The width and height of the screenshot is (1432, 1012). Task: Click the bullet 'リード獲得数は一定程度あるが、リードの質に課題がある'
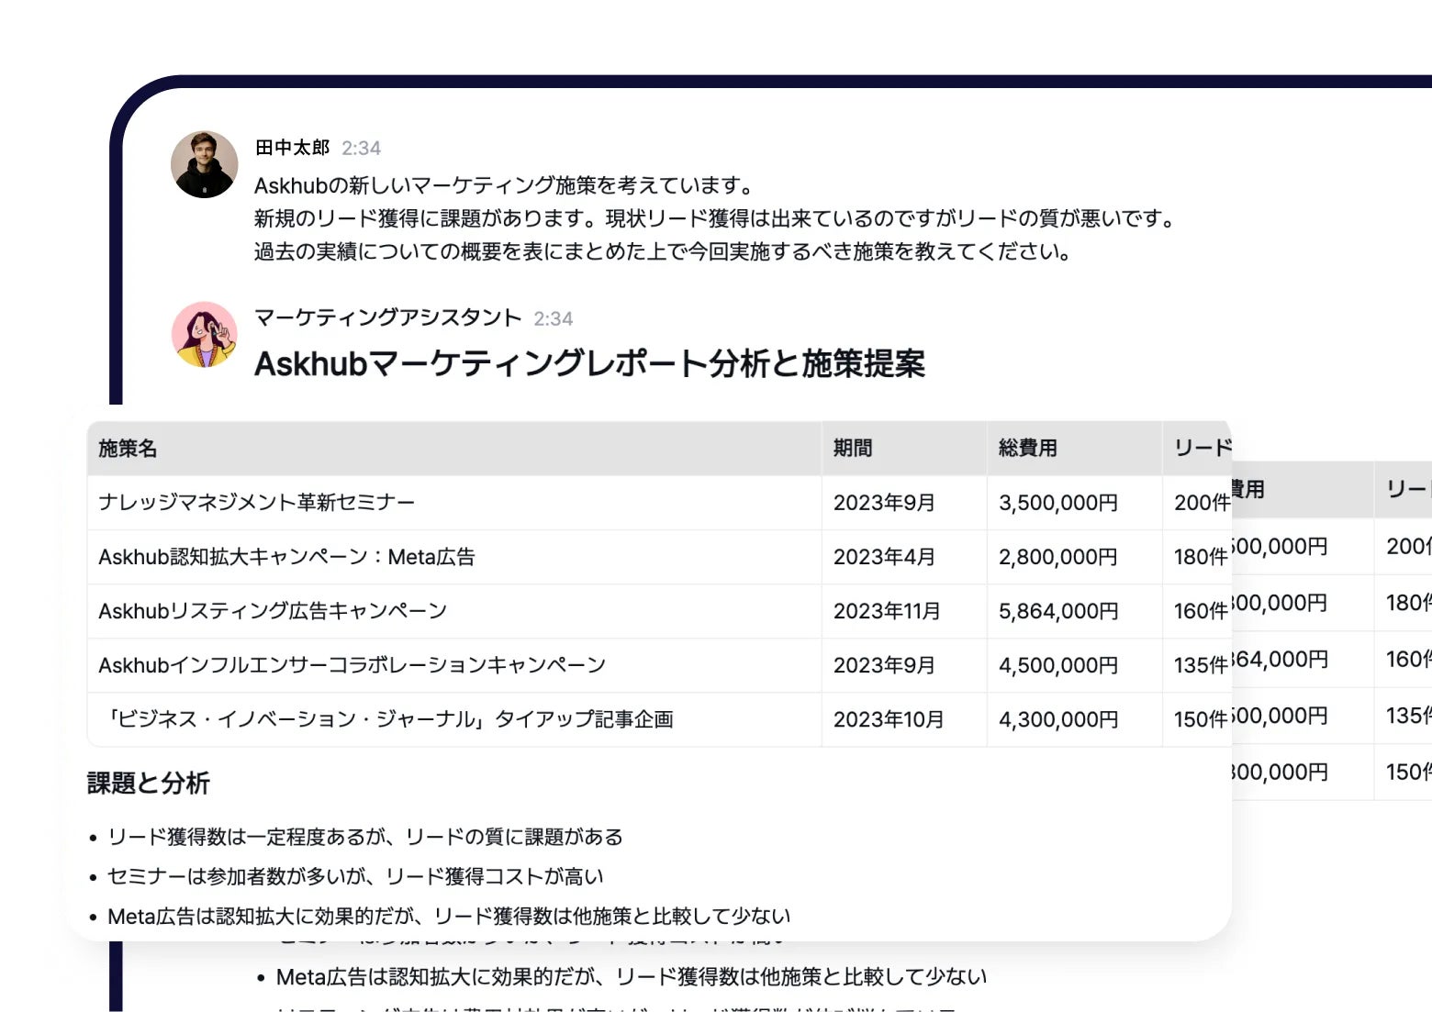click(365, 837)
